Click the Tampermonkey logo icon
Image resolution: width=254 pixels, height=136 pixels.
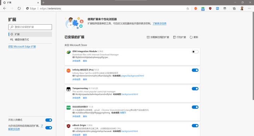tap(68, 89)
